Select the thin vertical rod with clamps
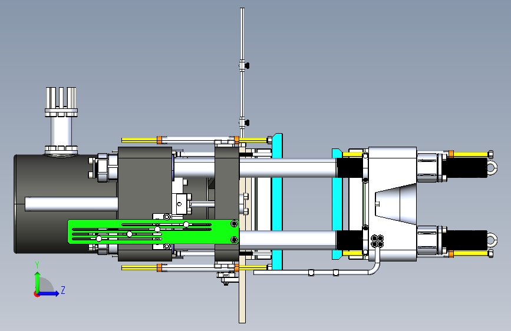This screenshot has width=511, height=331. pos(242,72)
